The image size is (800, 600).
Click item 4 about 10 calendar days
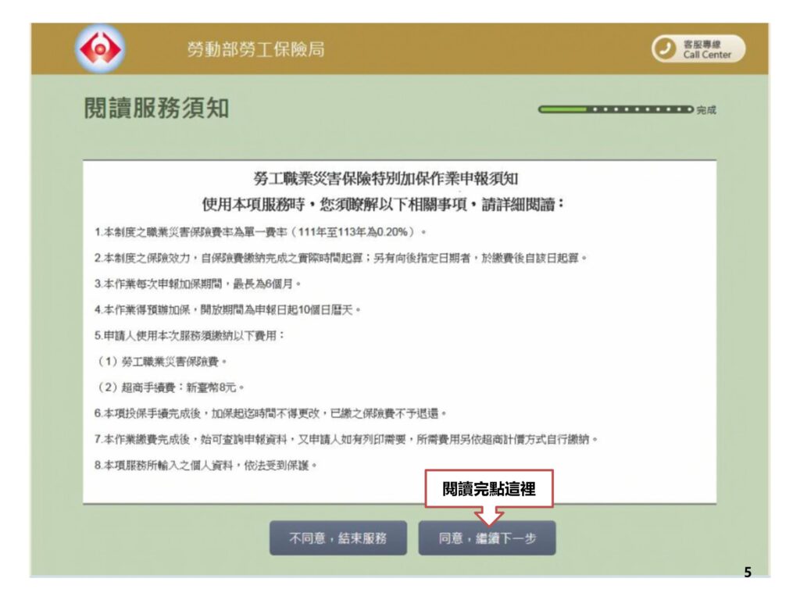(227, 309)
